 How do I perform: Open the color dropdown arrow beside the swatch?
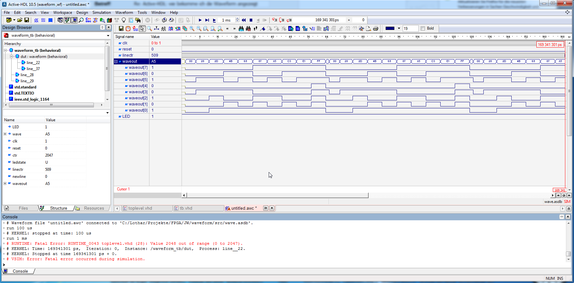399,29
